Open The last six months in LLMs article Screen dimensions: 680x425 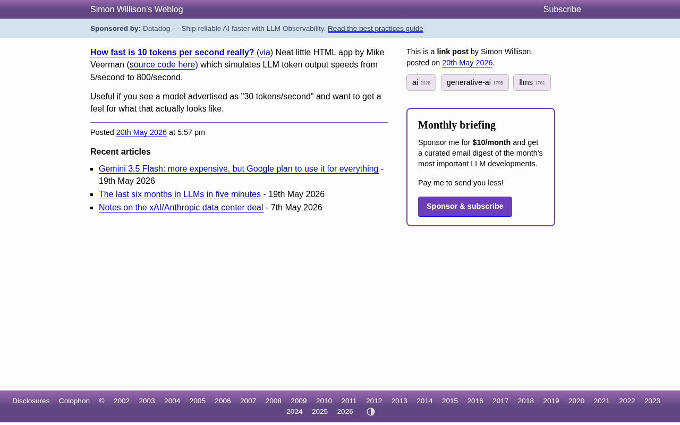pyautogui.click(x=180, y=194)
